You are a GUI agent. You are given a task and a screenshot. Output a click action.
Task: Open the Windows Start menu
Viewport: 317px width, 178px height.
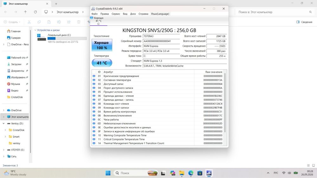(108, 173)
